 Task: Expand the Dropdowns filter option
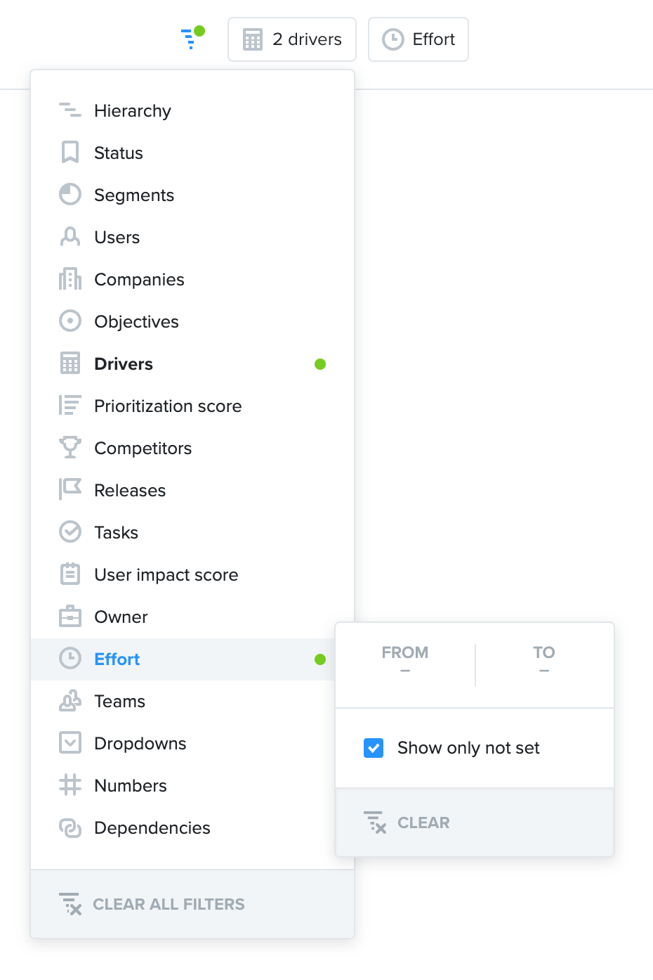coord(192,743)
